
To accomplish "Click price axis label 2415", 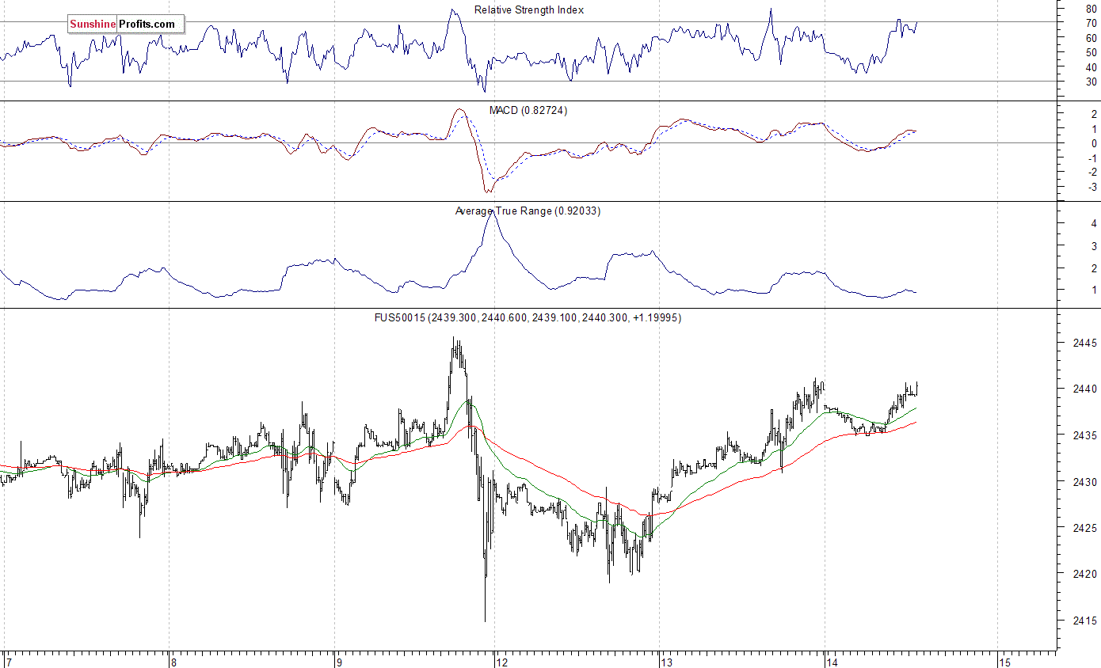I will click(1085, 621).
